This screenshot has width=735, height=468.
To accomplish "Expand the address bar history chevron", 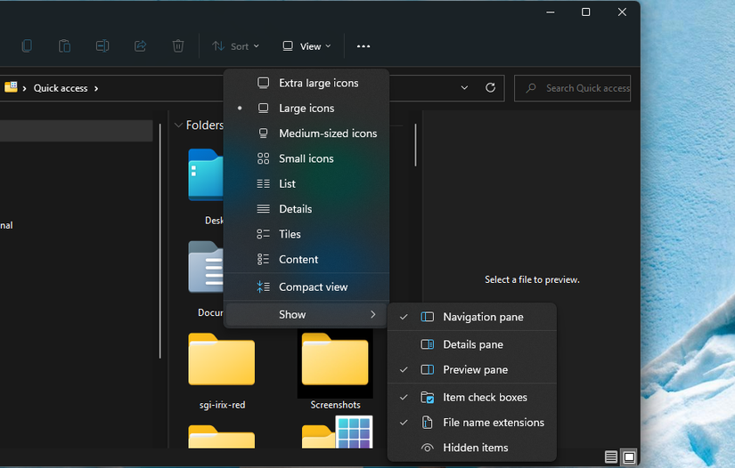I will click(x=464, y=88).
